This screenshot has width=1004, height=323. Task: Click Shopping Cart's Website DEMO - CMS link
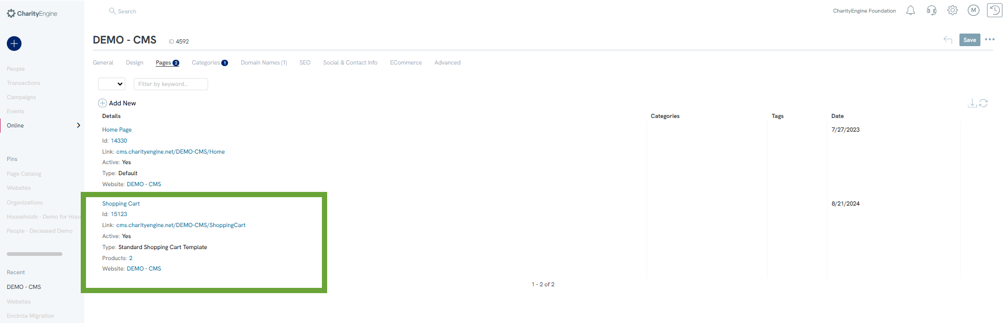tap(144, 268)
